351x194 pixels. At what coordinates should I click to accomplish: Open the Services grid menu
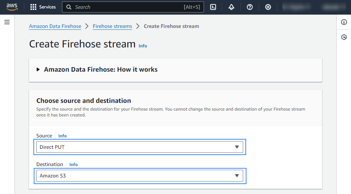coord(33,7)
